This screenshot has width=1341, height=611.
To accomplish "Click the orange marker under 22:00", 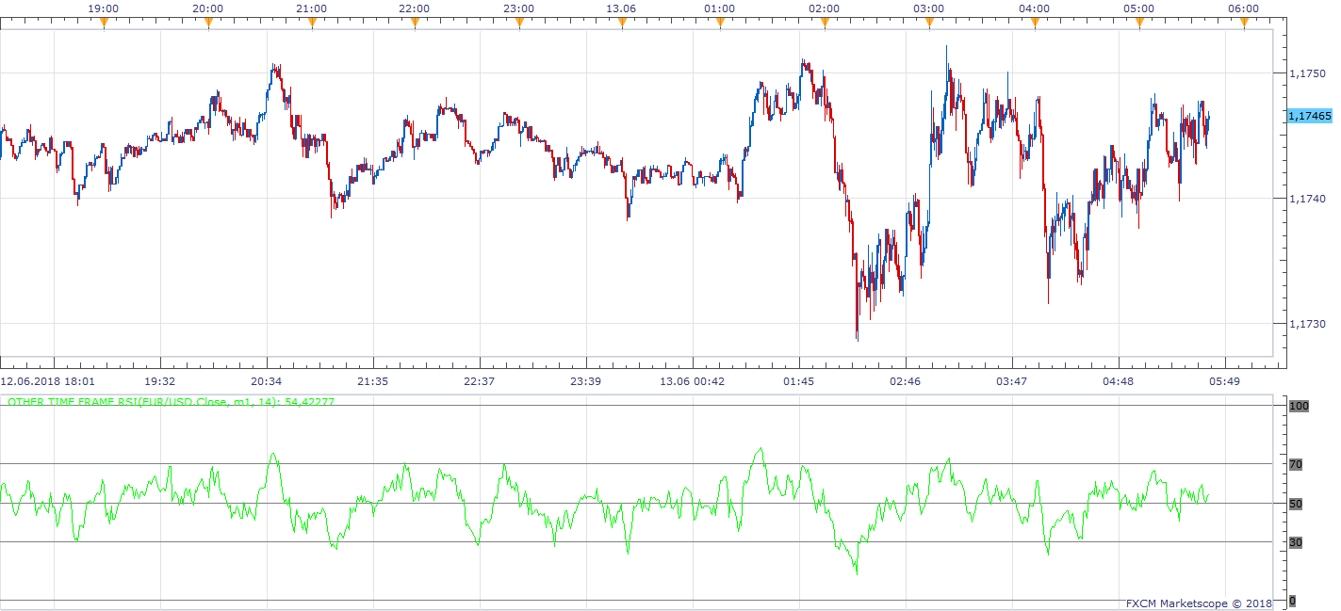I will tap(415, 24).
